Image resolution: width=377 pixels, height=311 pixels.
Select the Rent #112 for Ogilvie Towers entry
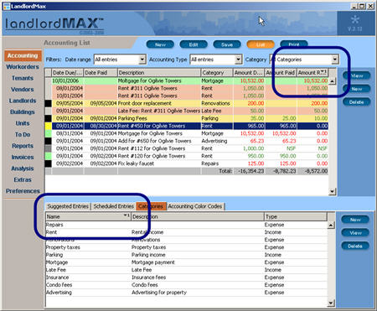click(187, 148)
